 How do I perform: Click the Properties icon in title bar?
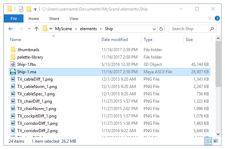click(x=21, y=8)
